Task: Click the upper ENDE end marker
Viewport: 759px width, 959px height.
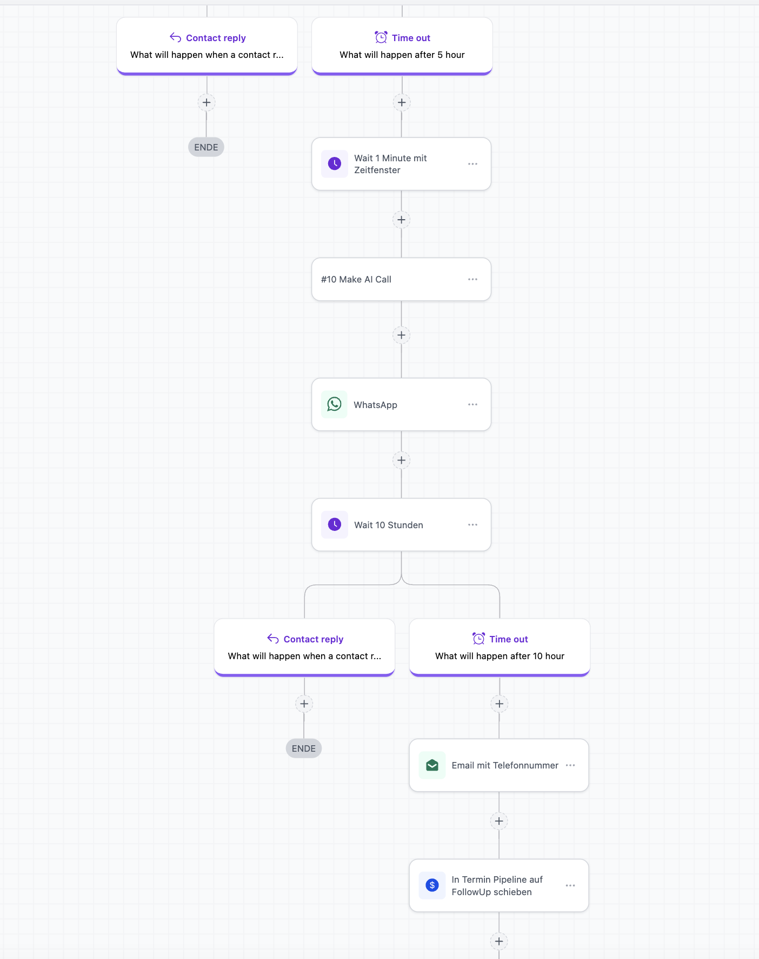Action: pyautogui.click(x=206, y=147)
